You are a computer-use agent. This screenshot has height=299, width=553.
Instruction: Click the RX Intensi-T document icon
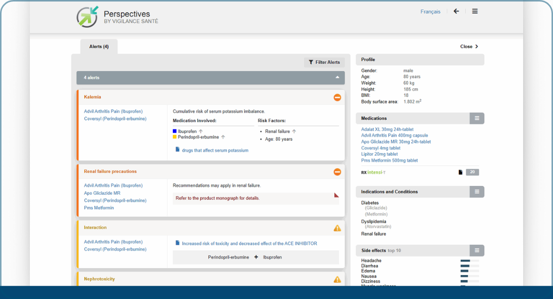460,172
